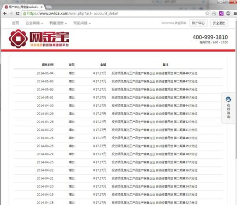The height and width of the screenshot is (205, 237).
Task: Click the 网金宝 flower logo
Action: click(18, 39)
